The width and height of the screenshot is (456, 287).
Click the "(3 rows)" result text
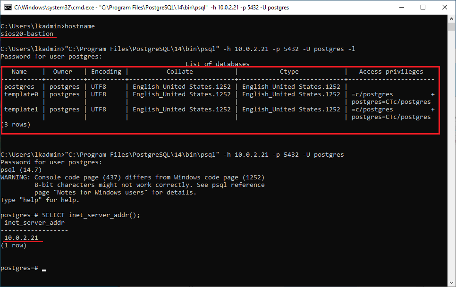[16, 125]
